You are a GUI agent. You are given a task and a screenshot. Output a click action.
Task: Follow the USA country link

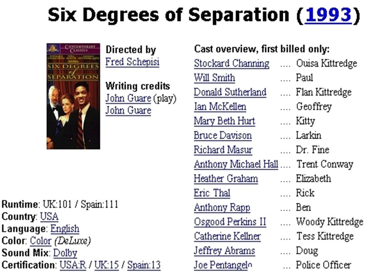(x=49, y=216)
